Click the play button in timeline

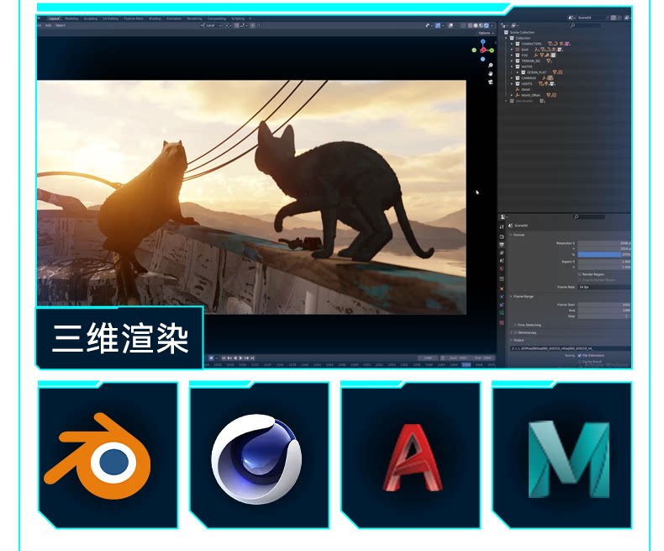(240, 358)
